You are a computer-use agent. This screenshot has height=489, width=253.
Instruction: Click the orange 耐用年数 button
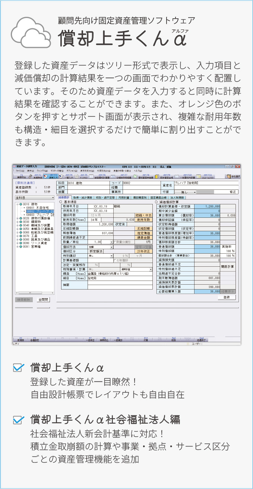tap(143, 220)
